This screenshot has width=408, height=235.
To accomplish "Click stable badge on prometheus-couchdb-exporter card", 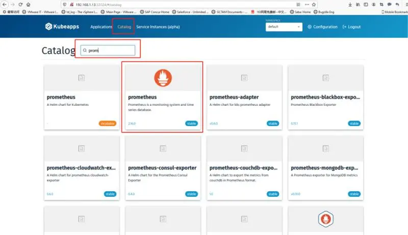I will [x=273, y=194].
